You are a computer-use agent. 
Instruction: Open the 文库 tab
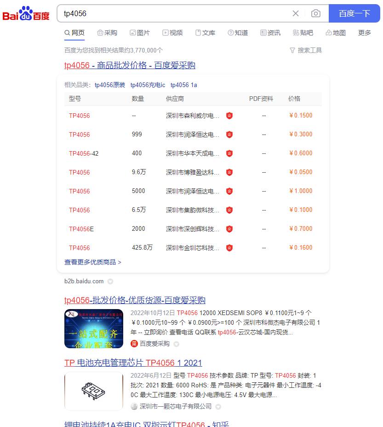(205, 33)
